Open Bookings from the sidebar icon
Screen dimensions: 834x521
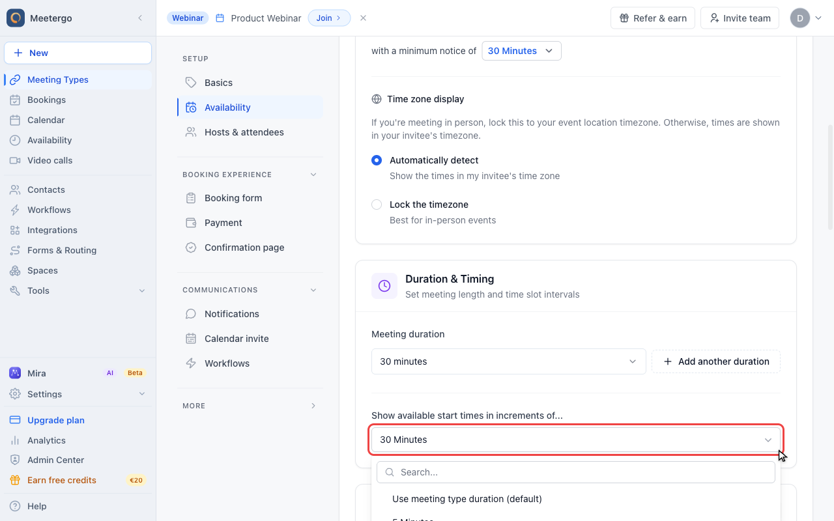(x=15, y=100)
